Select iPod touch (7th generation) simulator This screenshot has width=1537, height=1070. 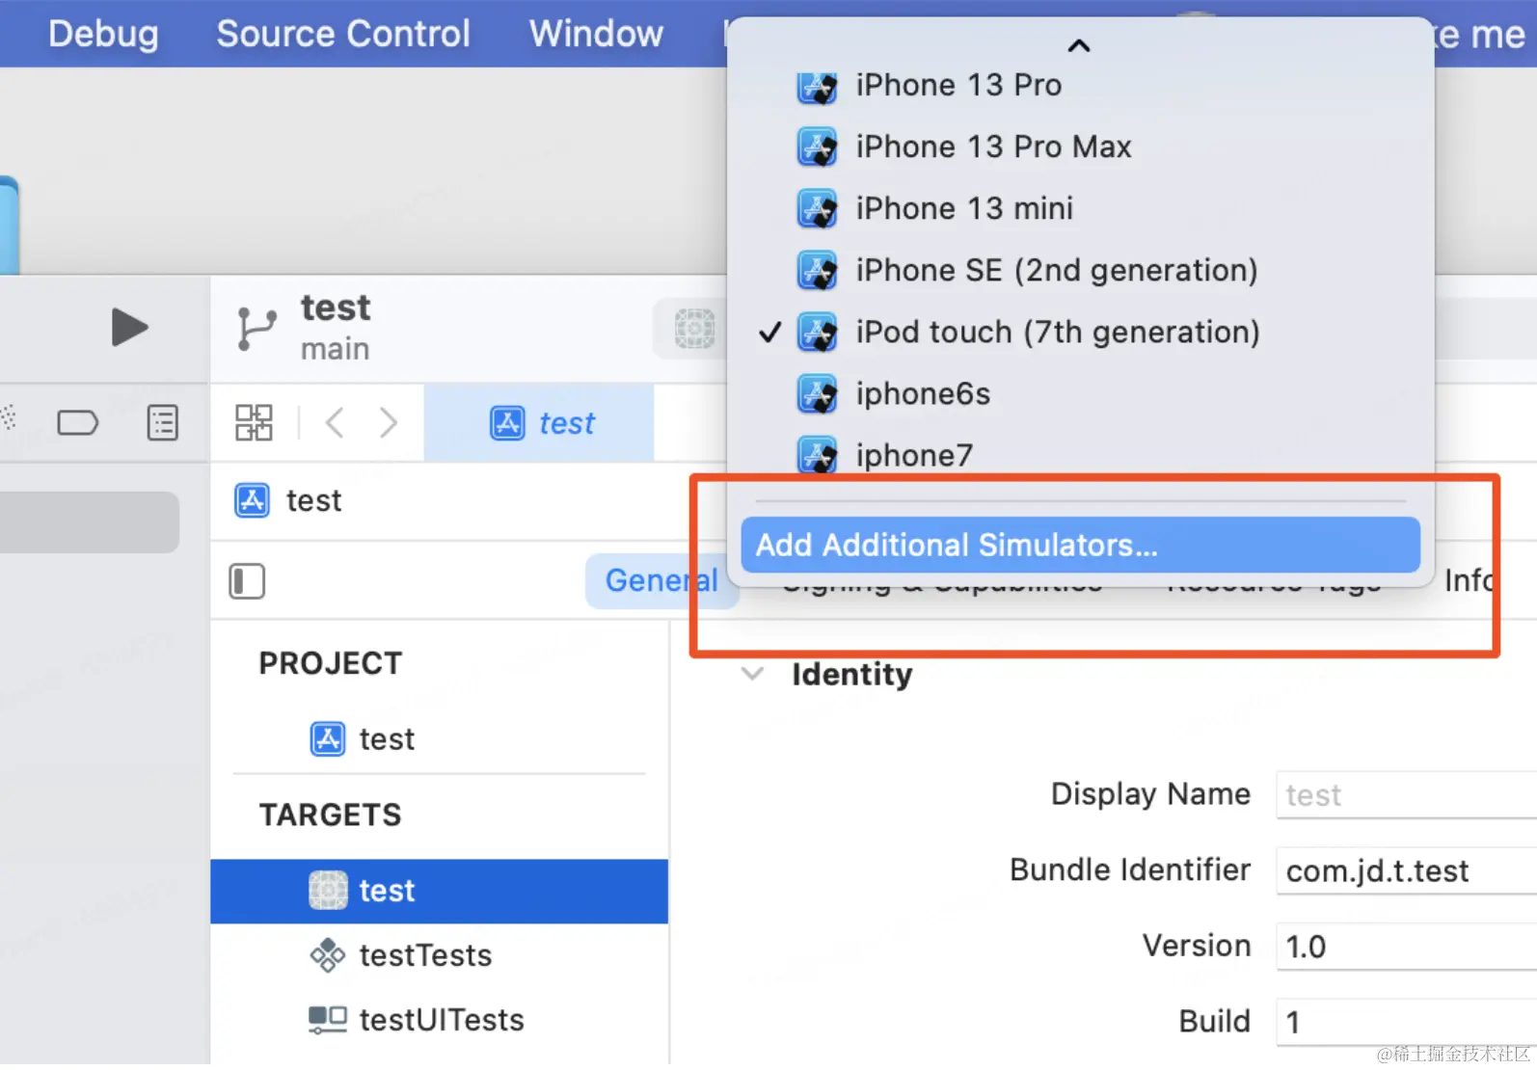coord(1057,333)
